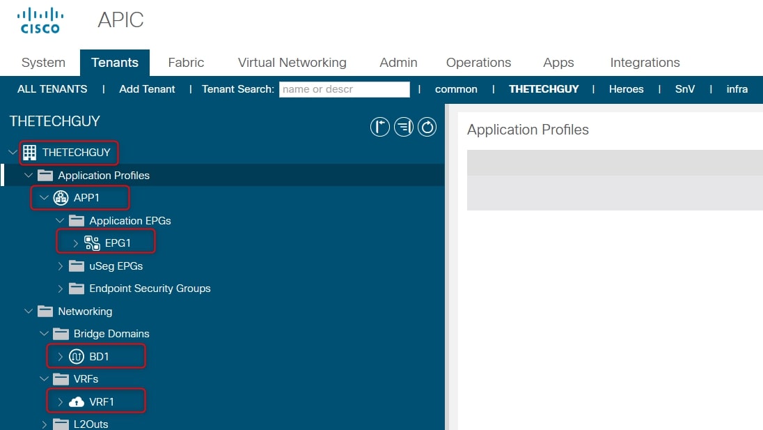The width and height of the screenshot is (763, 430).
Task: Click the middle round tree toolbar icon
Action: click(x=404, y=127)
